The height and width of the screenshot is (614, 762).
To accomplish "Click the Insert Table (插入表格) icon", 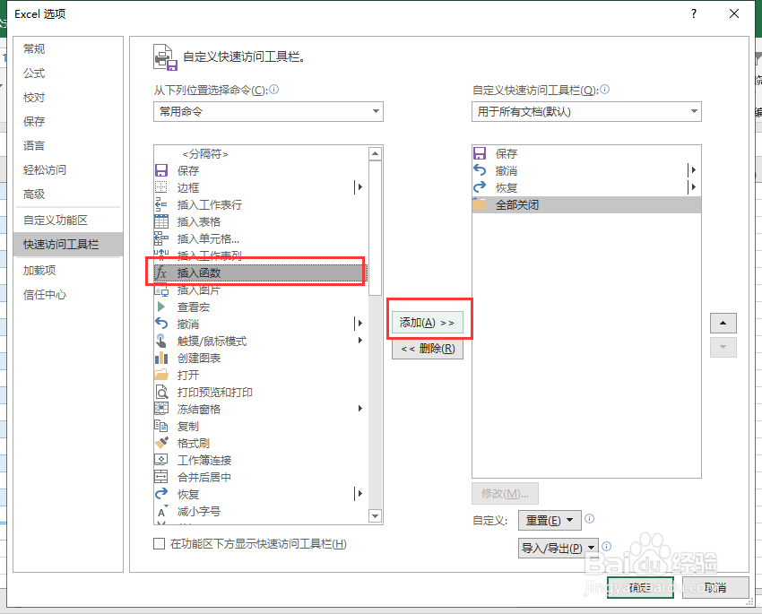I will pyautogui.click(x=161, y=221).
